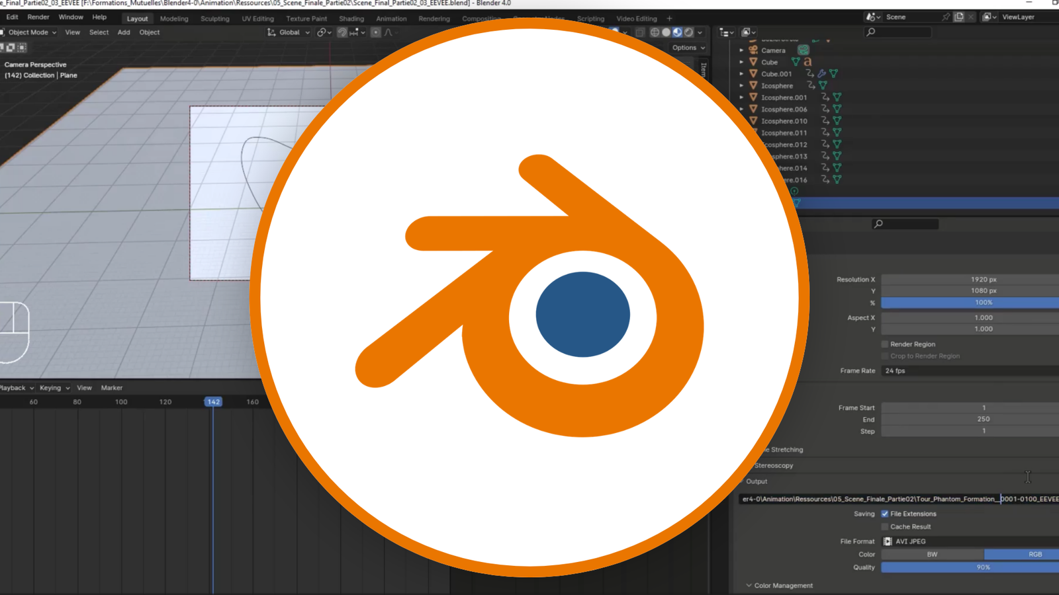Select rendered viewport shading
Screen dimensions: 1059x595
click(688, 32)
